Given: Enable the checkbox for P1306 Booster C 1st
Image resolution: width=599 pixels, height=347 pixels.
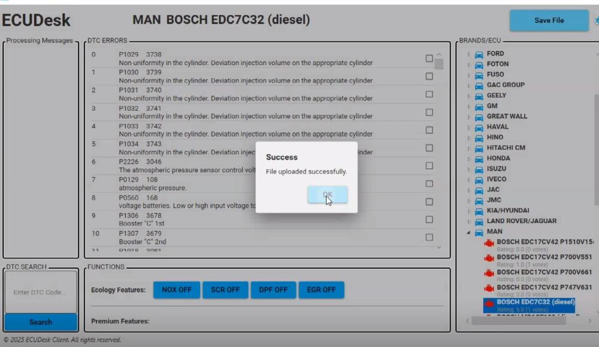Looking at the screenshot, I should [429, 220].
